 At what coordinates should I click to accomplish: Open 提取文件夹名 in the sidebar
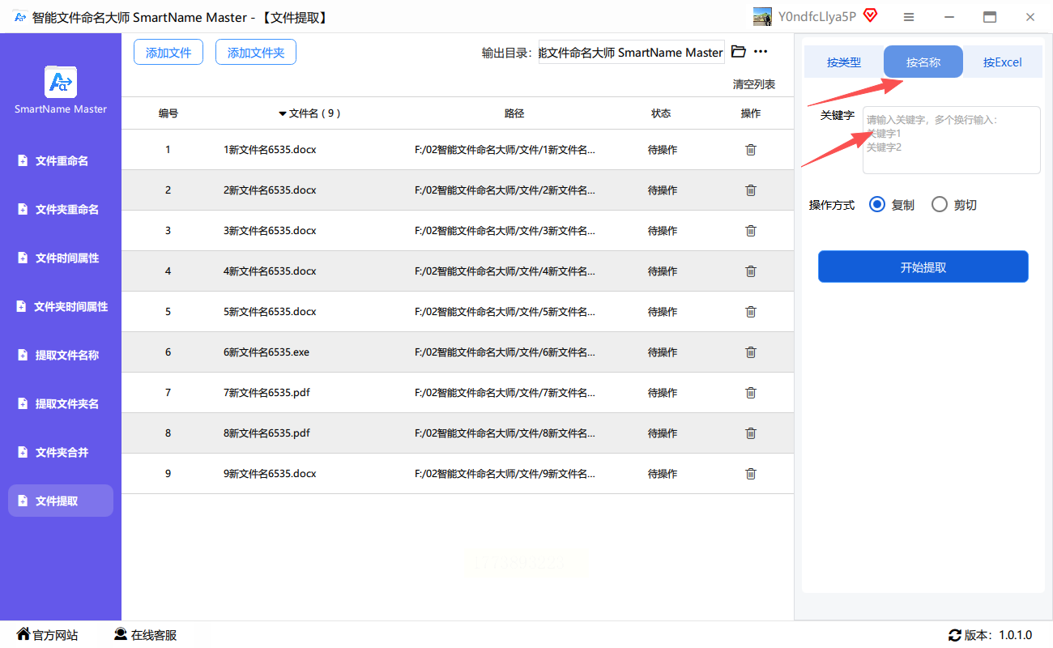click(61, 404)
